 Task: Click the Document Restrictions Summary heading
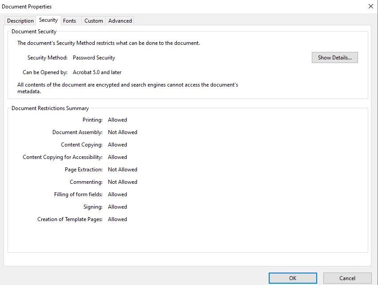tap(50, 108)
